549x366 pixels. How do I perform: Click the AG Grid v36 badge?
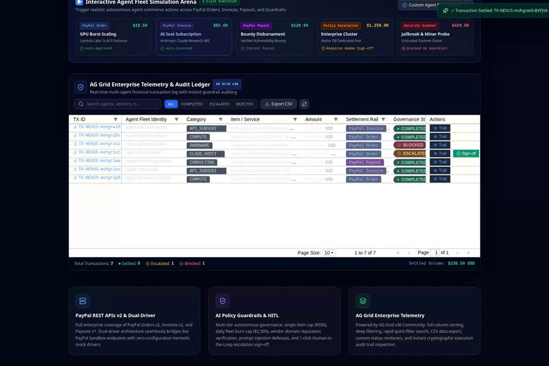pyautogui.click(x=227, y=84)
